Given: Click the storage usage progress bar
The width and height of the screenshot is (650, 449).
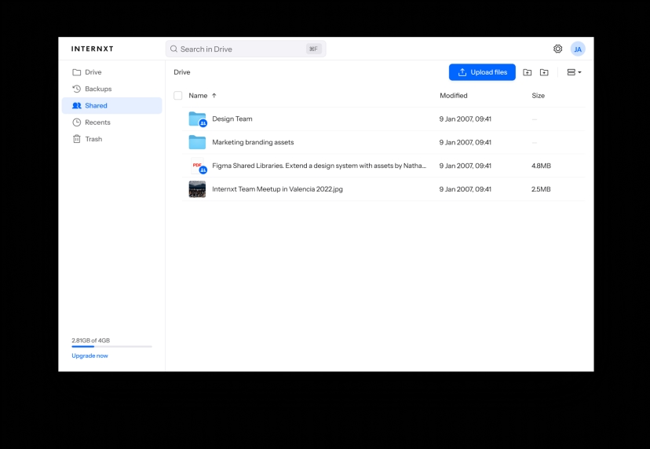Looking at the screenshot, I should pyautogui.click(x=111, y=346).
